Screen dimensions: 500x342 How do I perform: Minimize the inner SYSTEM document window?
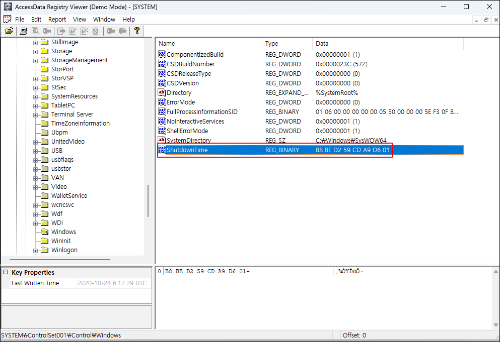click(x=476, y=20)
